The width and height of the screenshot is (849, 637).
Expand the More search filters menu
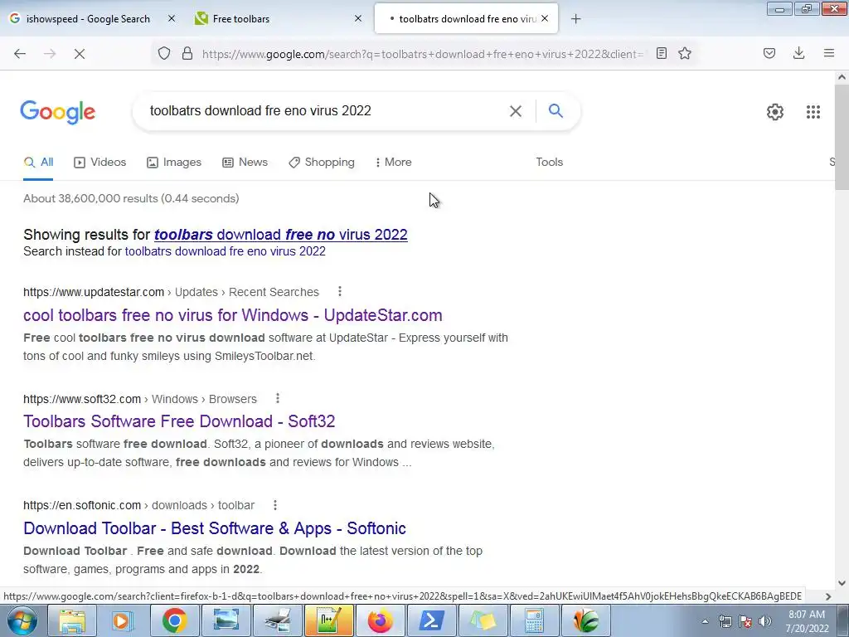coord(394,162)
